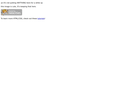Click the 'HTML/CSS' text
The width and height of the screenshot is (136, 102).
(x=18, y=18)
